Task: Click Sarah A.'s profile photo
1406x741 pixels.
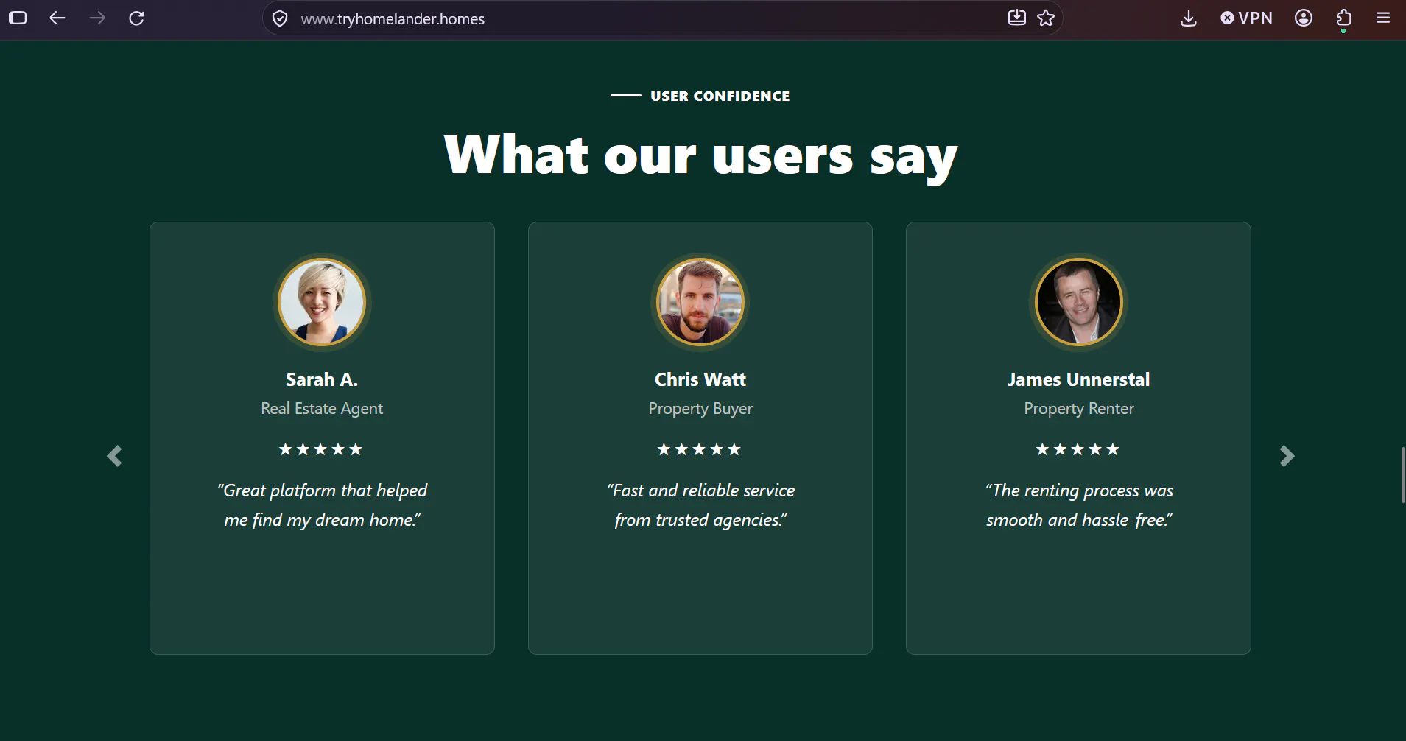Action: (x=322, y=302)
